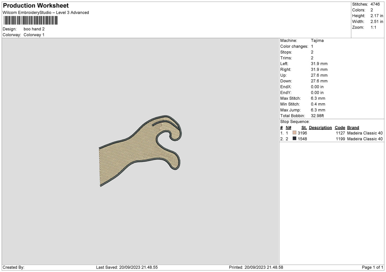
Task: Click the 'Page 1 of 1' indicator
Action: tap(372, 267)
